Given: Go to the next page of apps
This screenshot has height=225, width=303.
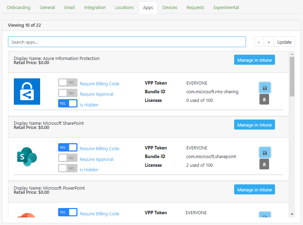Looking at the screenshot, I should pyautogui.click(x=269, y=42).
